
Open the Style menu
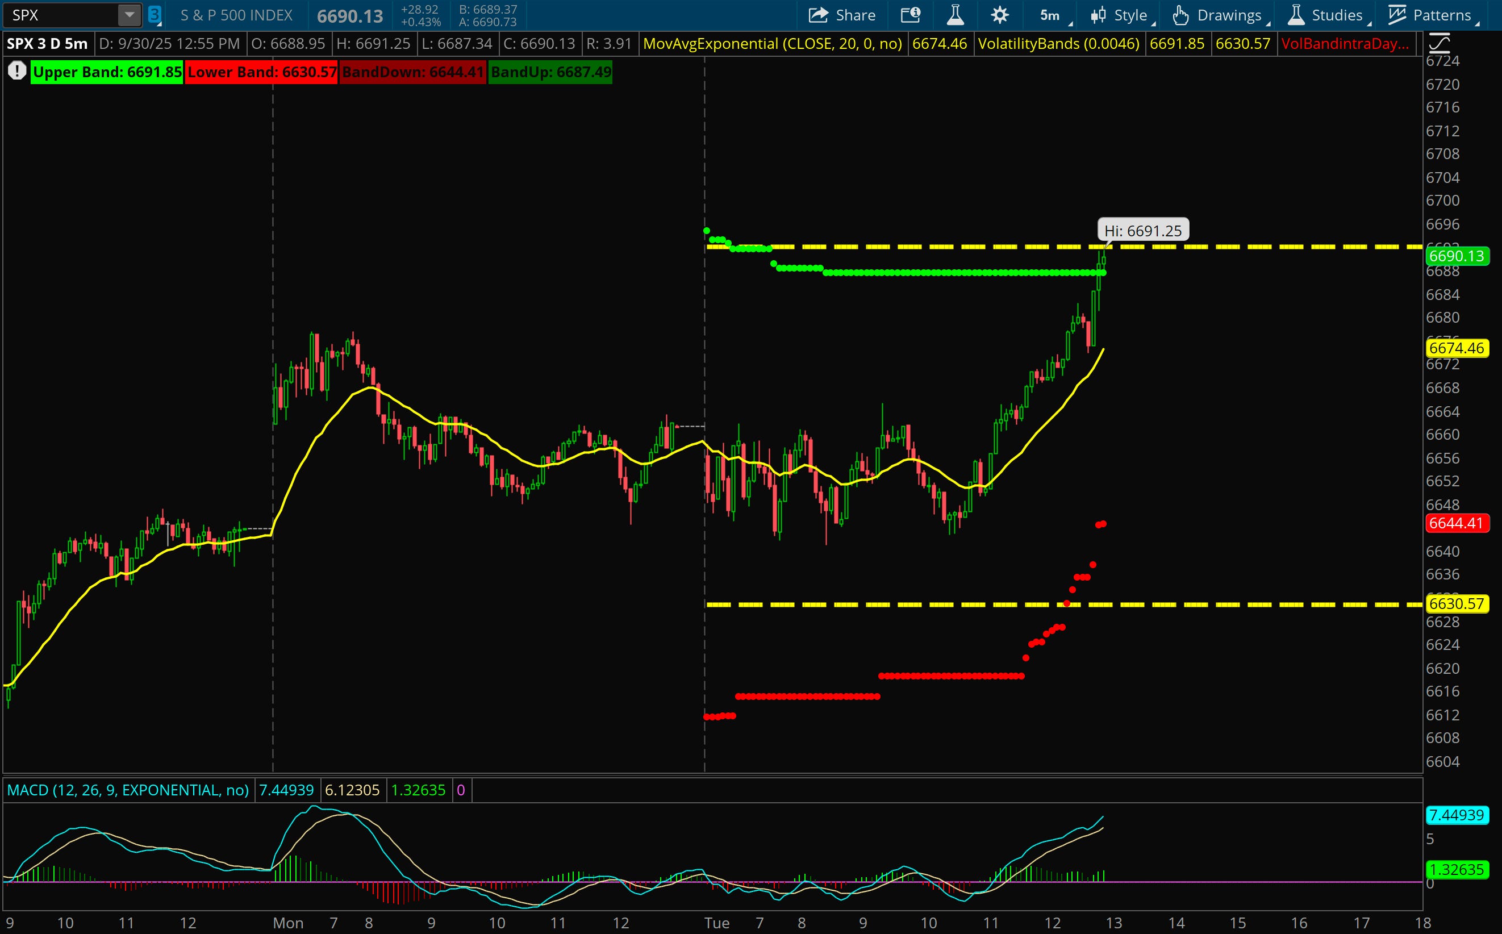point(1122,15)
